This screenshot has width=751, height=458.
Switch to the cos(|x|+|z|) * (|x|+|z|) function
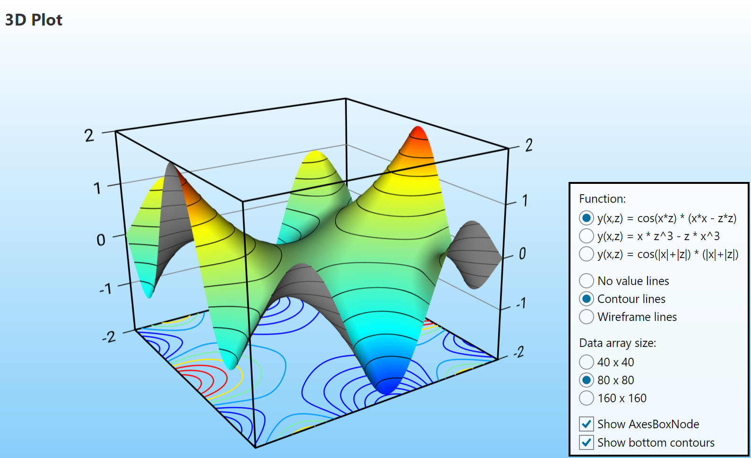pyautogui.click(x=587, y=254)
